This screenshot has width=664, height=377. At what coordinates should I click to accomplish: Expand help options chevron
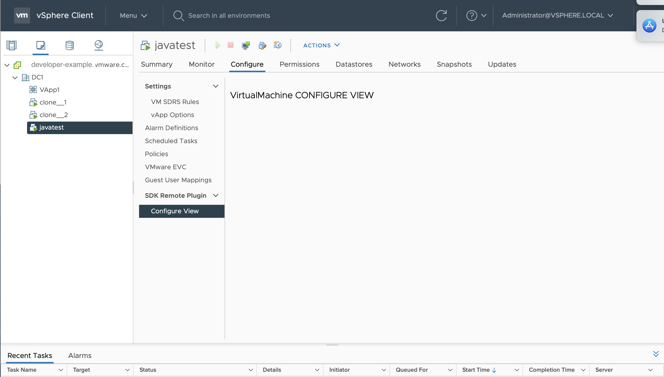tap(484, 16)
